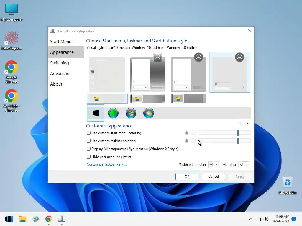Image resolution: width=302 pixels, height=226 pixels.
Task: Close the StartIsBack configuration window
Action: pyautogui.click(x=250, y=31)
